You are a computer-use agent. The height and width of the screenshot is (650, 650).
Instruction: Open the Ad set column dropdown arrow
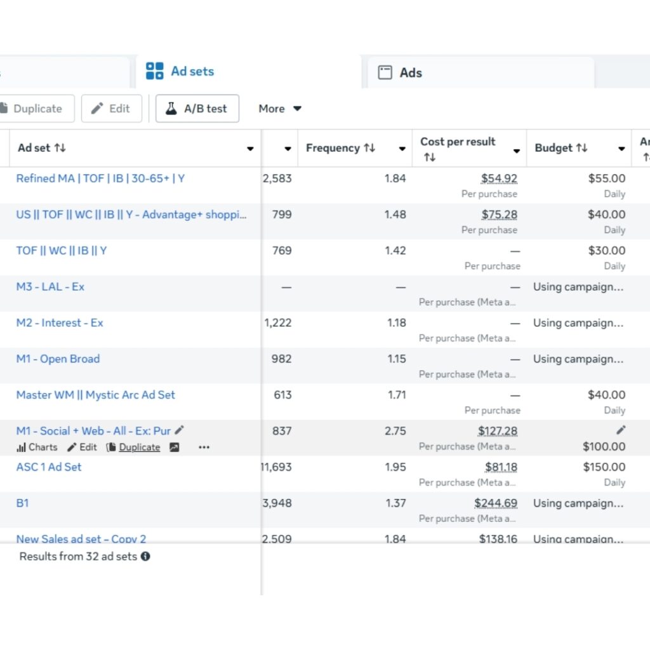[250, 149]
